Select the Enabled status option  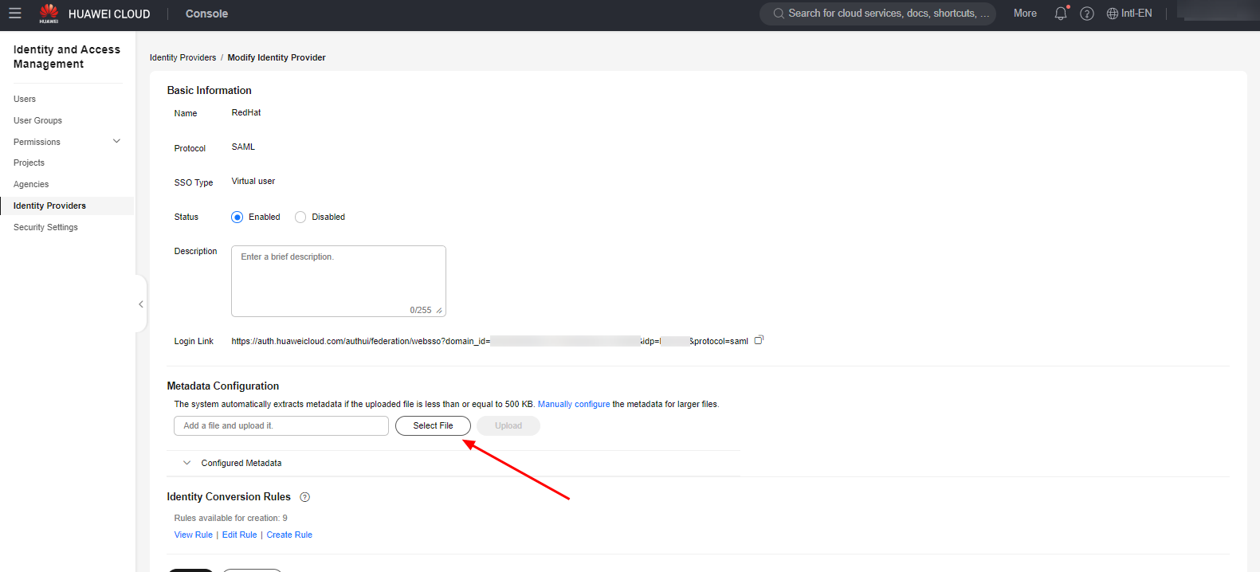tap(237, 217)
